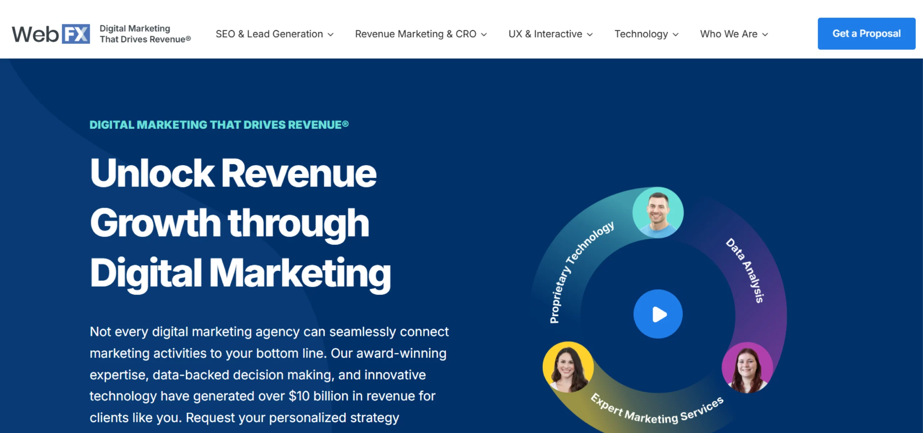Open the Technology menu
The image size is (923, 433).
click(641, 34)
